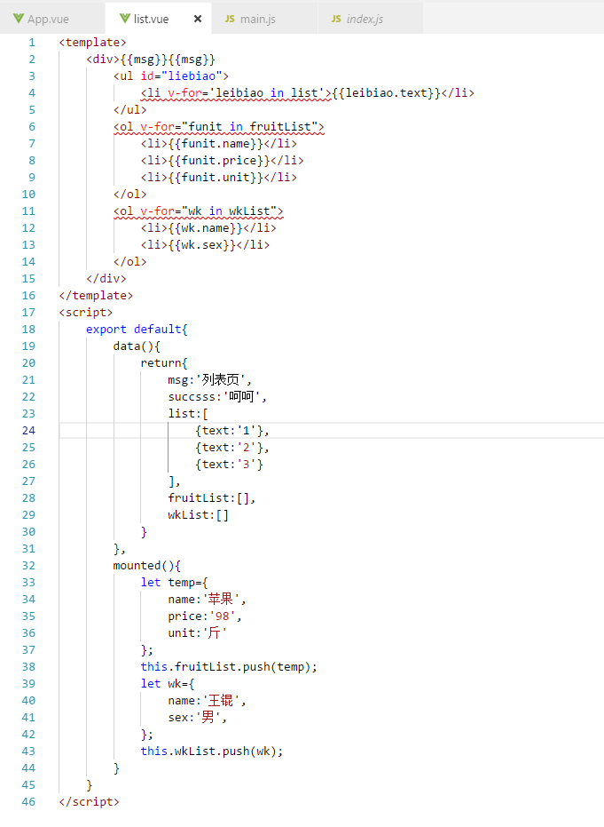Click the price:'98' property
The width and height of the screenshot is (604, 827).
click(205, 616)
